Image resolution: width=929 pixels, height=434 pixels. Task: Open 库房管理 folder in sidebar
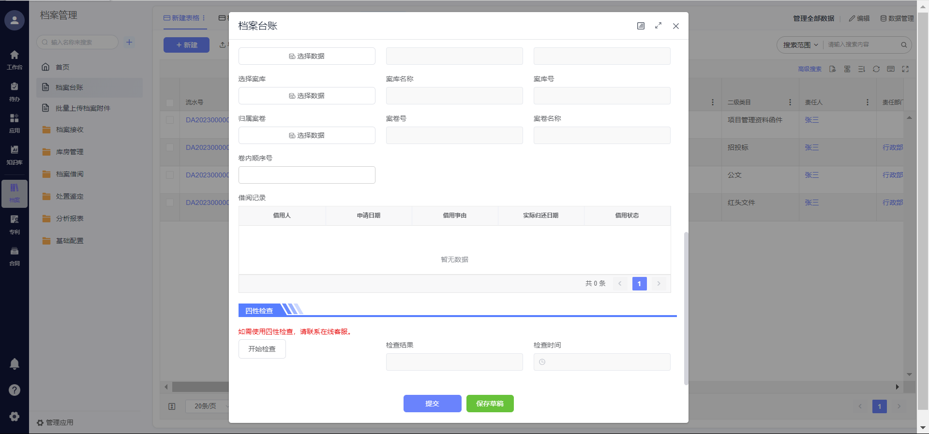tap(70, 152)
